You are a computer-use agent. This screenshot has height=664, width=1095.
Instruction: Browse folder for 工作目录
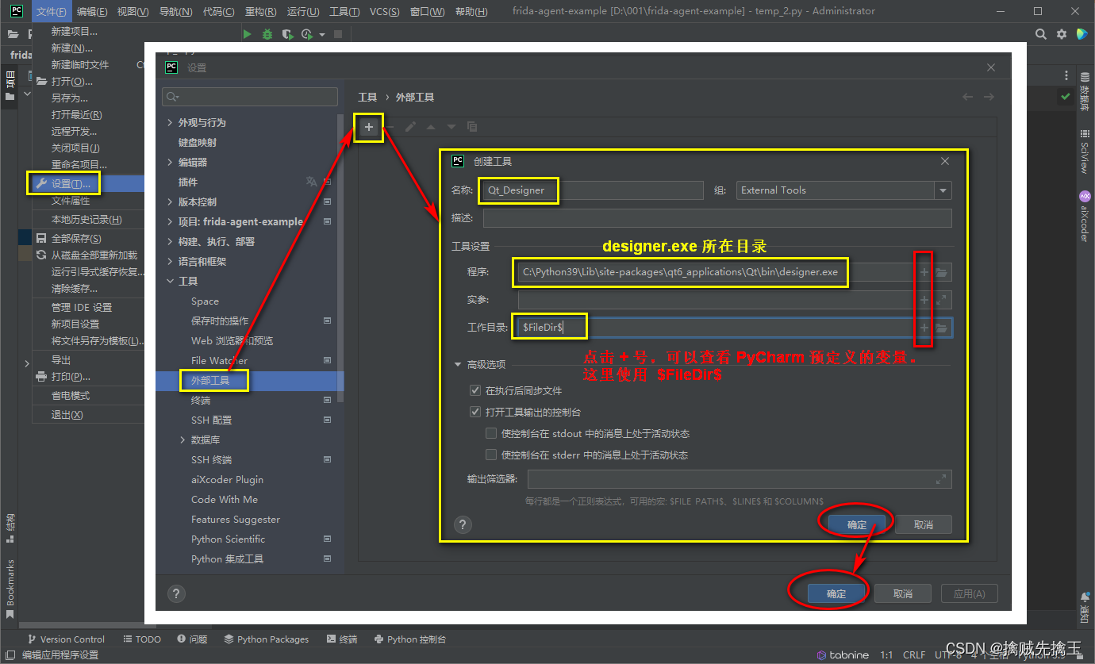coord(941,328)
